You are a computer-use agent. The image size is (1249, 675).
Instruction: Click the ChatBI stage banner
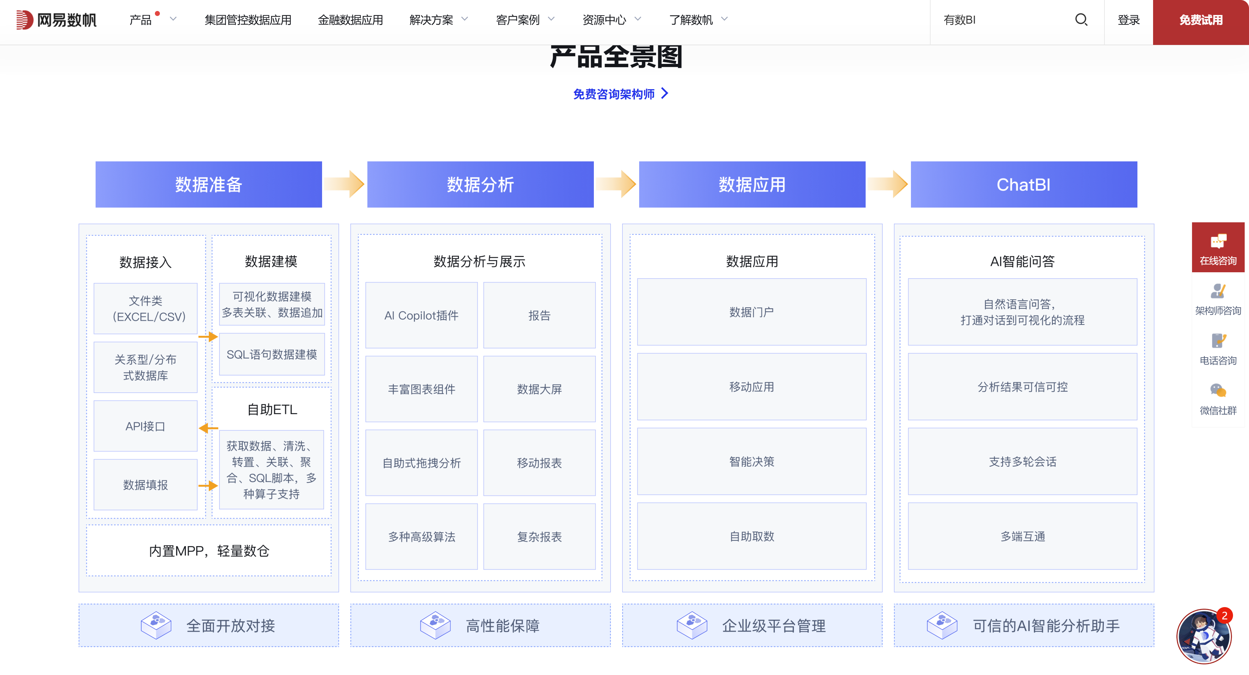tap(1024, 185)
